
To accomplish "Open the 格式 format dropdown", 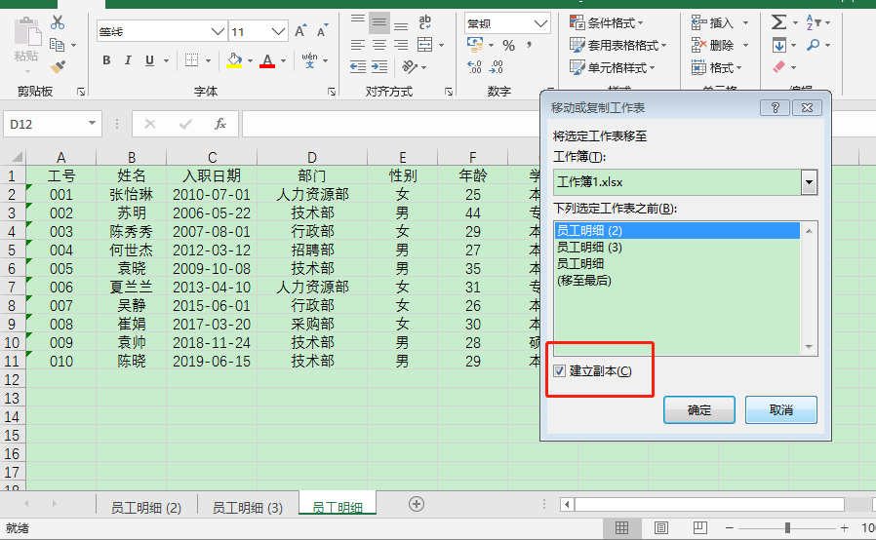I will tap(716, 67).
